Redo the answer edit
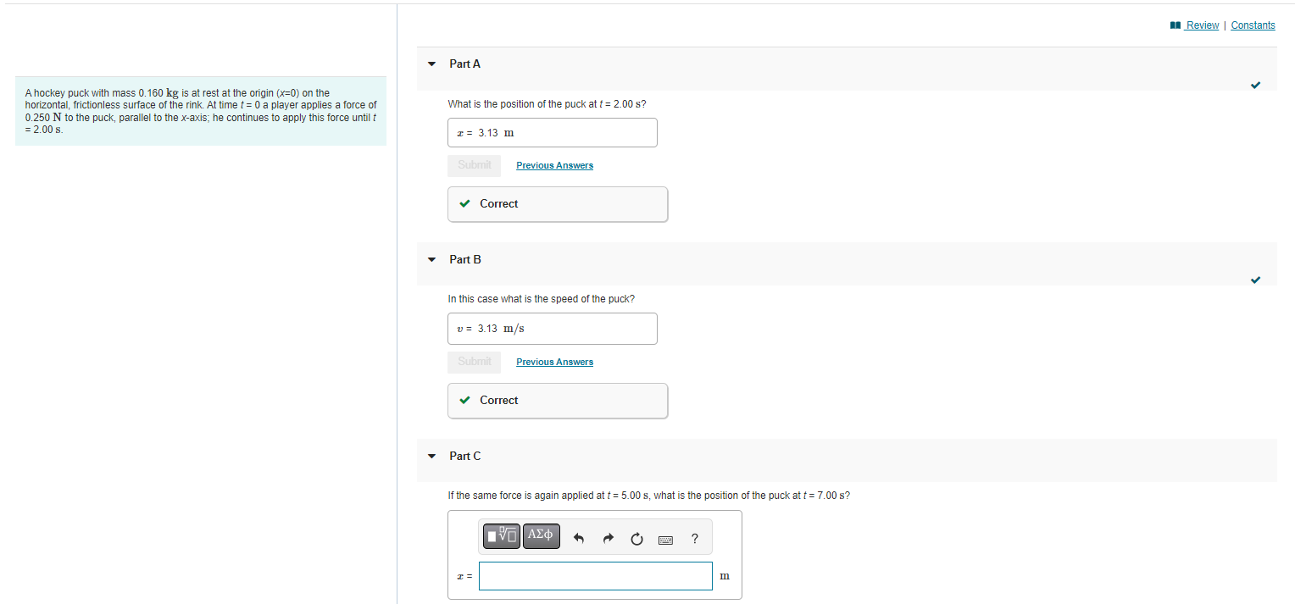Screen dimensions: 1295x604 pyautogui.click(x=608, y=538)
